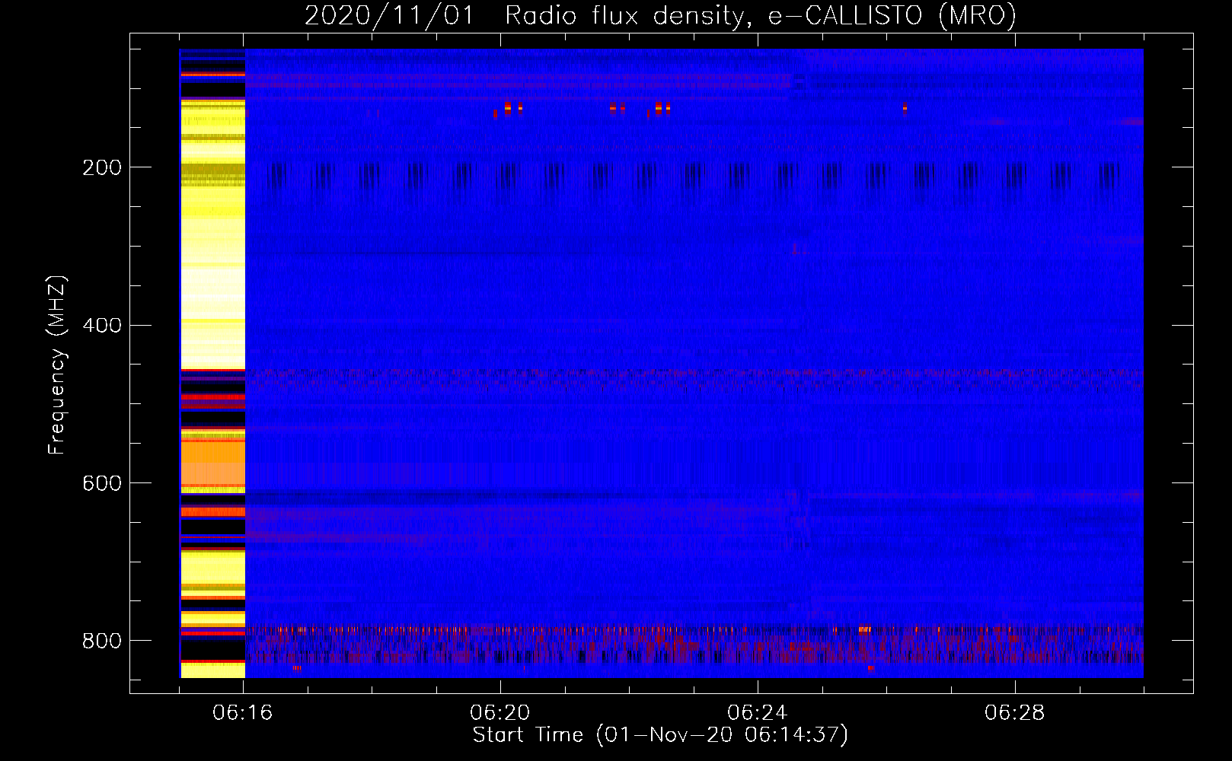Click the 06:28 time tick label

pos(1015,713)
